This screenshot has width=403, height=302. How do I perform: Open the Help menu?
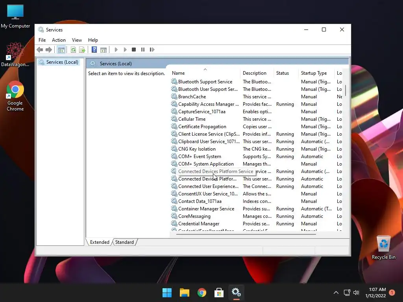click(x=93, y=40)
